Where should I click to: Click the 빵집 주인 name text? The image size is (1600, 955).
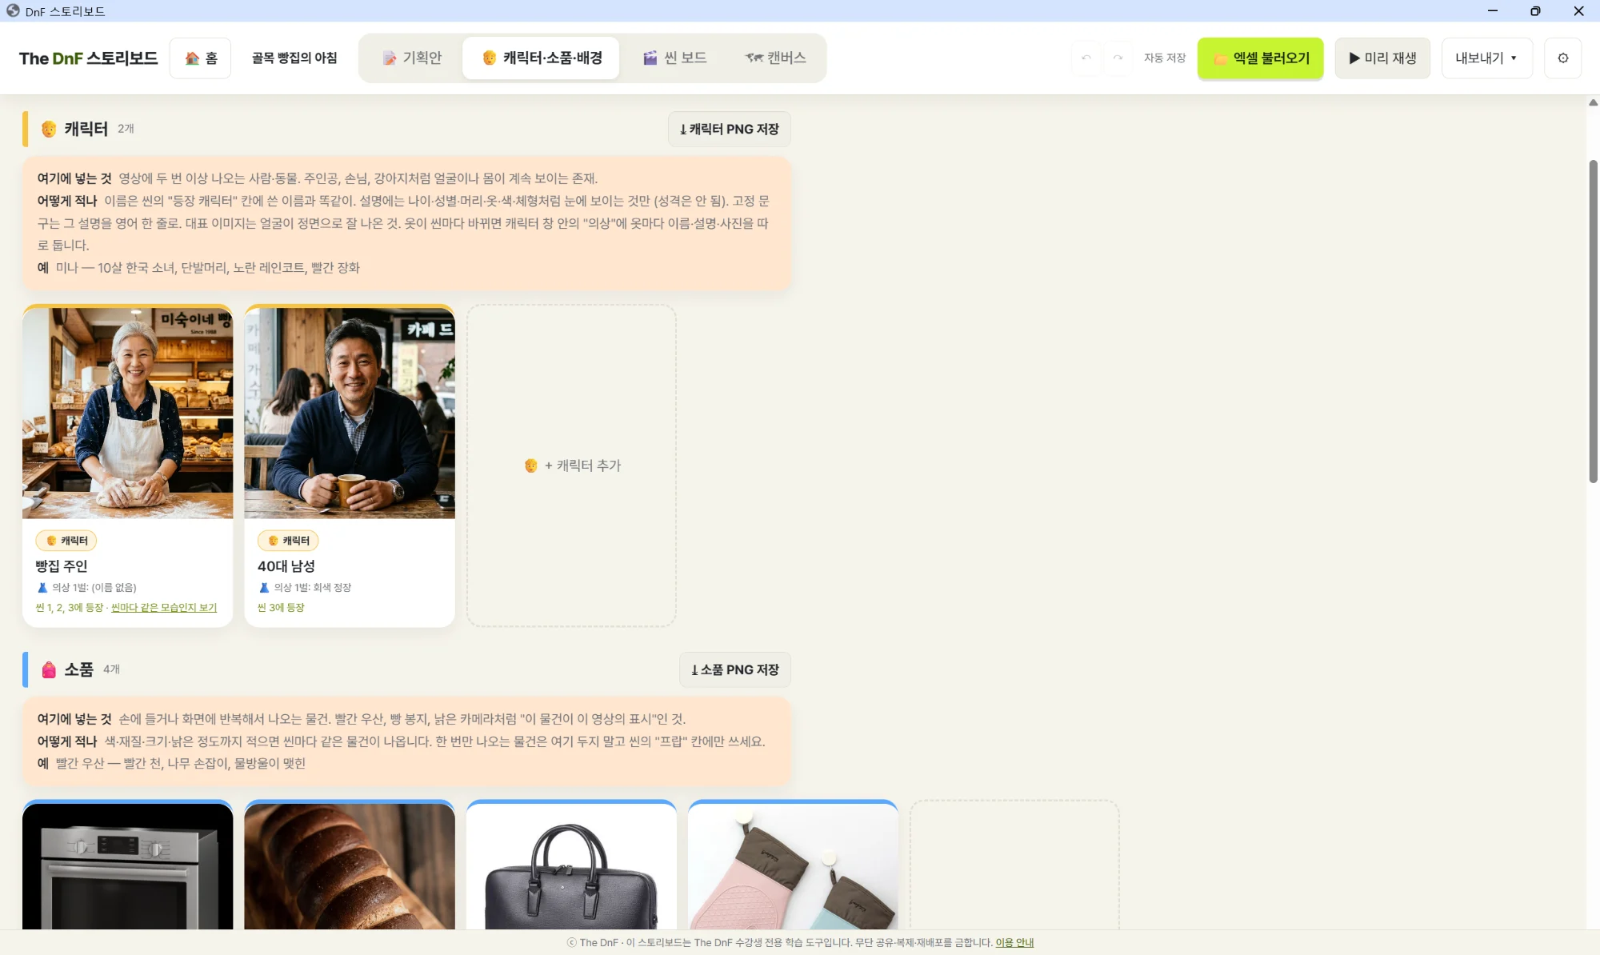point(62,565)
